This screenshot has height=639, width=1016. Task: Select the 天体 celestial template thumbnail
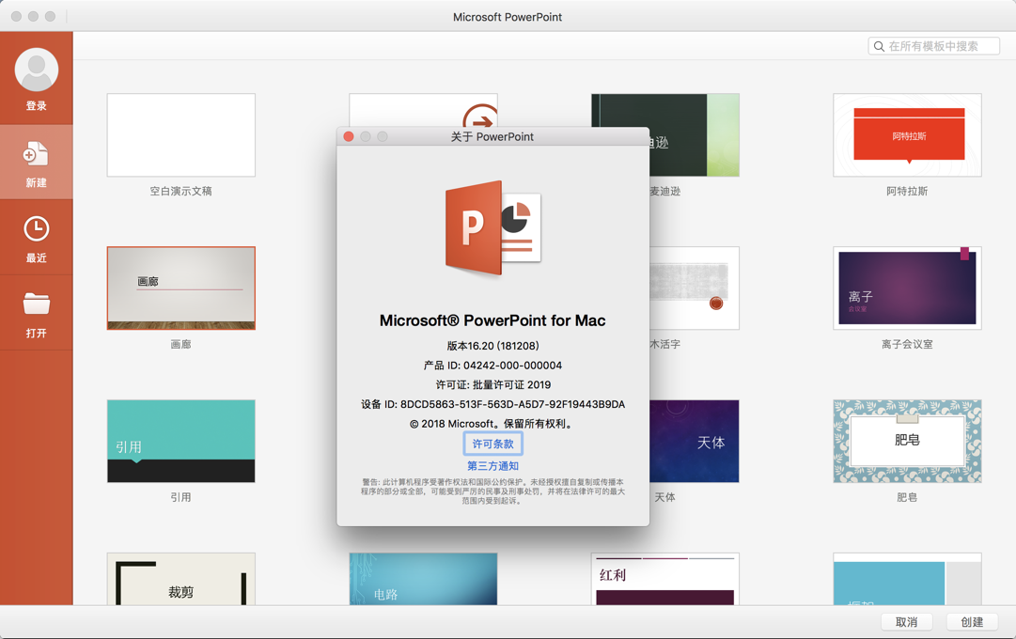[x=694, y=441]
